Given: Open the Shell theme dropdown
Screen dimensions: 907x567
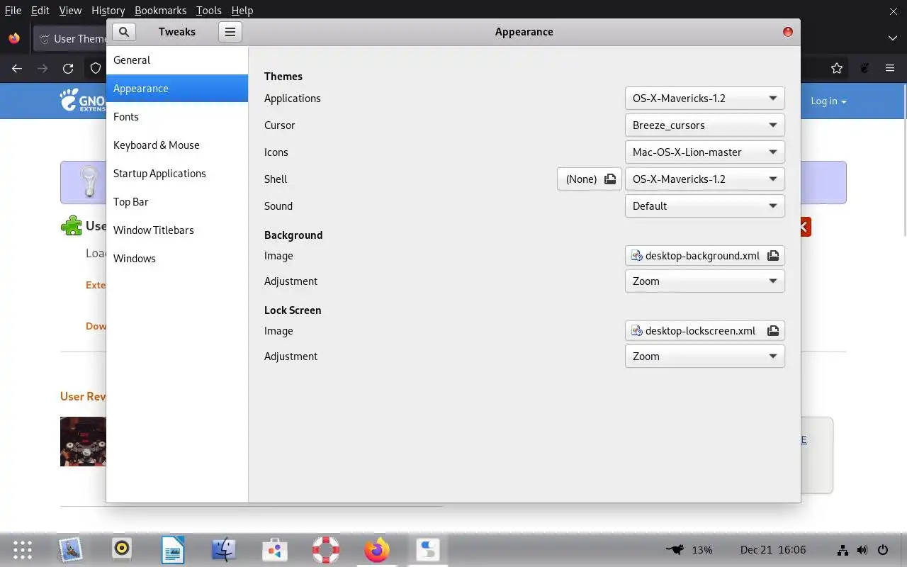Looking at the screenshot, I should [x=705, y=179].
